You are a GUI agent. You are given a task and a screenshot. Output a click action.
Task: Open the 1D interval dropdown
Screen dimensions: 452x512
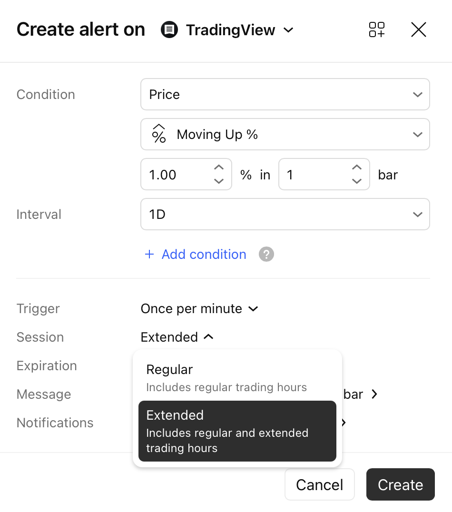pyautogui.click(x=285, y=214)
